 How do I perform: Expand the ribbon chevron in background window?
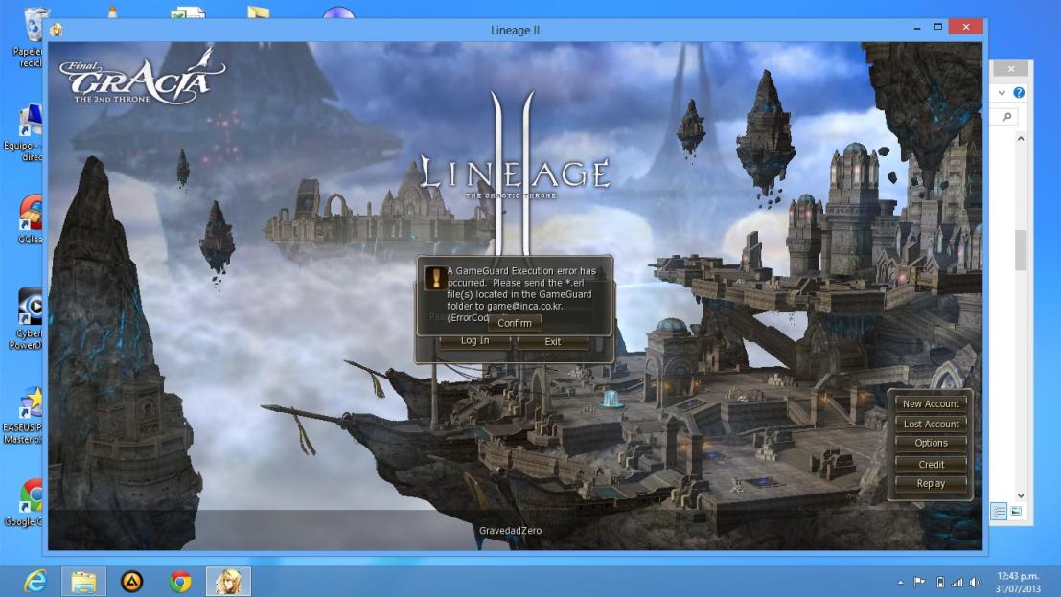[x=1003, y=93]
